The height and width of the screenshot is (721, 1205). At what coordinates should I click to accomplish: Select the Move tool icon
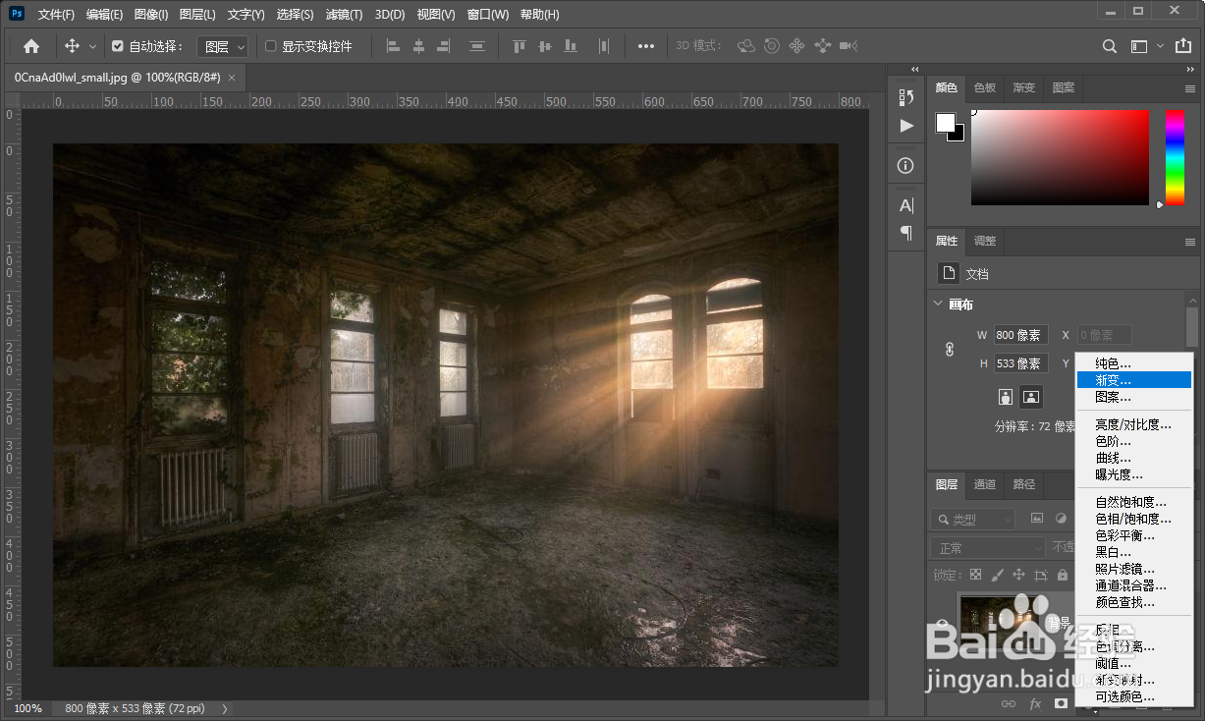click(x=72, y=46)
